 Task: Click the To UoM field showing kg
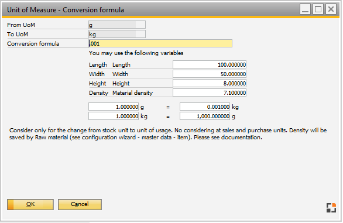pos(117,34)
